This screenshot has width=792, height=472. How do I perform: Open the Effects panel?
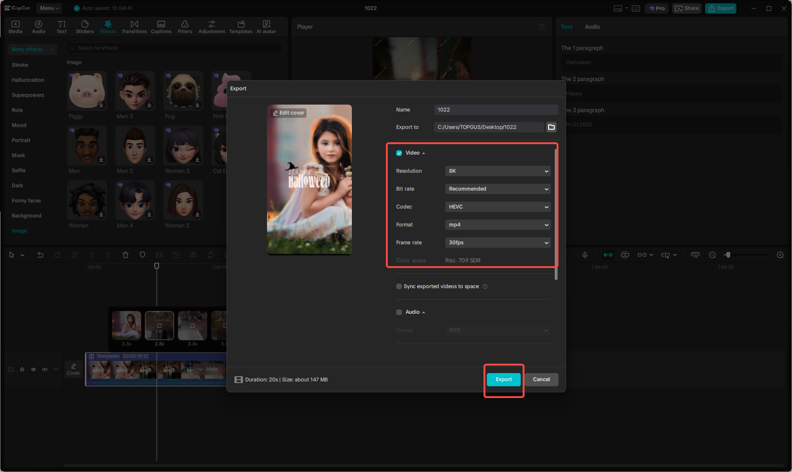click(108, 26)
